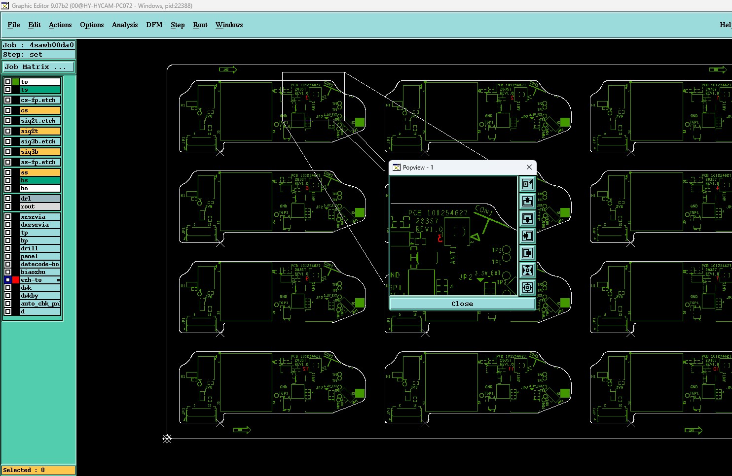The height and width of the screenshot is (476, 732).
Task: Select the 'ss' layer name
Action: point(40,172)
